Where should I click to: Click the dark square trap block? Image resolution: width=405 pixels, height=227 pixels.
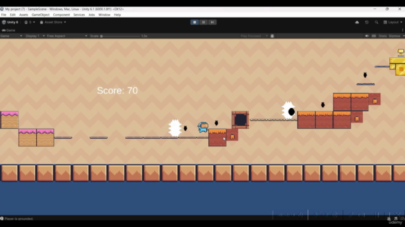(x=240, y=120)
